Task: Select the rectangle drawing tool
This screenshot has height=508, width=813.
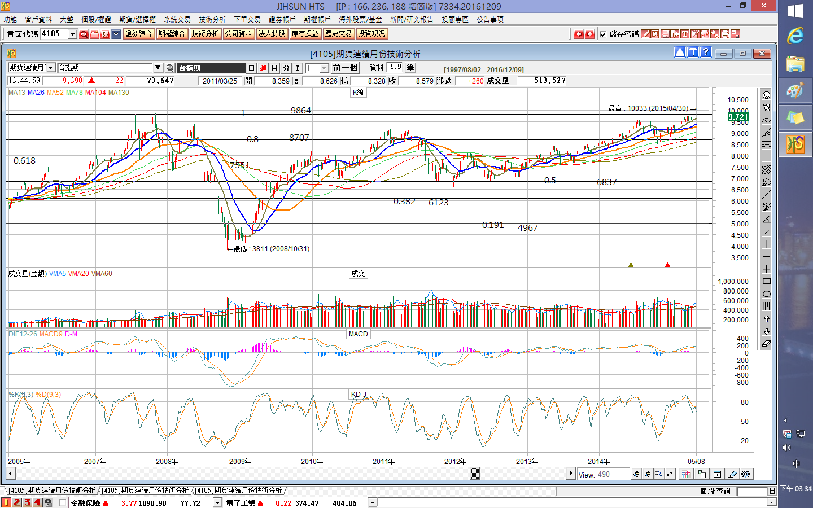Action: click(x=766, y=281)
